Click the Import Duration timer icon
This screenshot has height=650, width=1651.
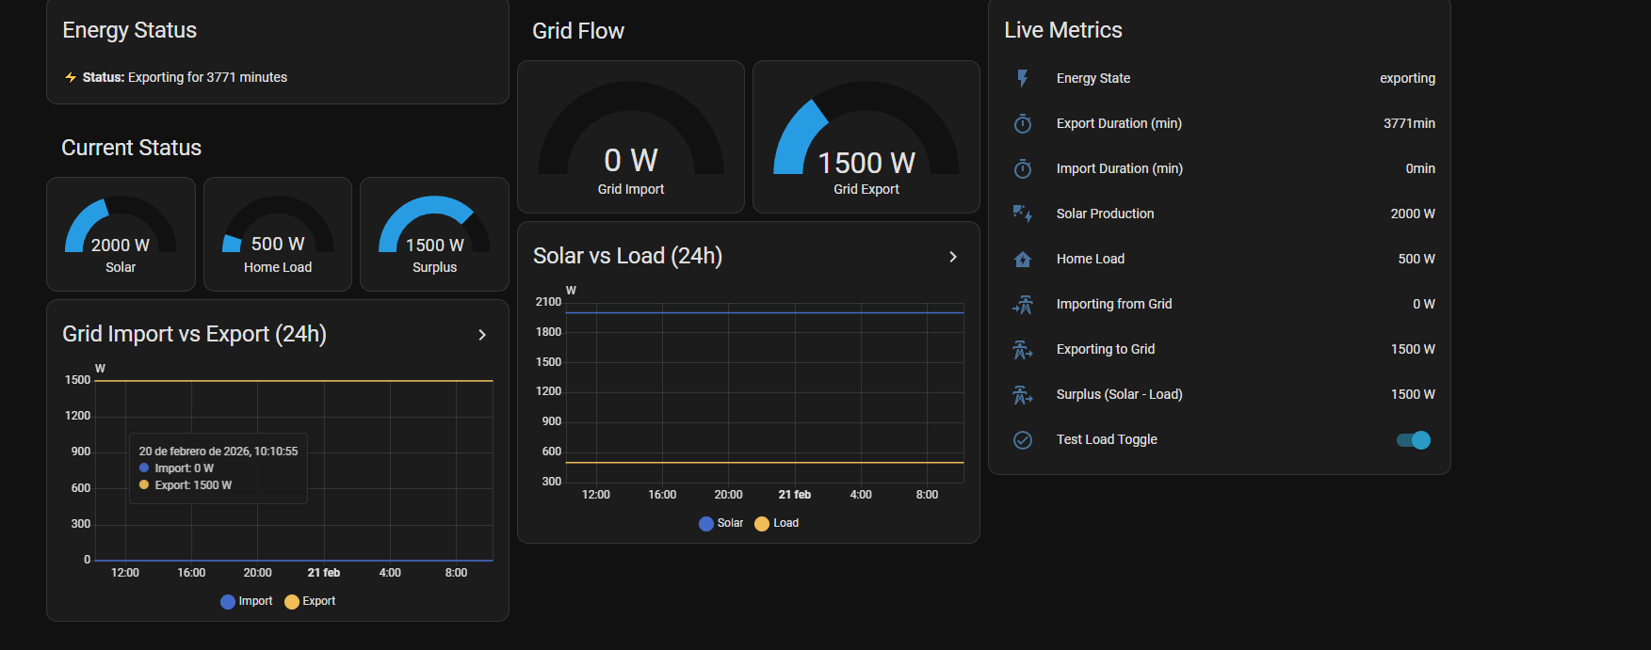(1023, 168)
